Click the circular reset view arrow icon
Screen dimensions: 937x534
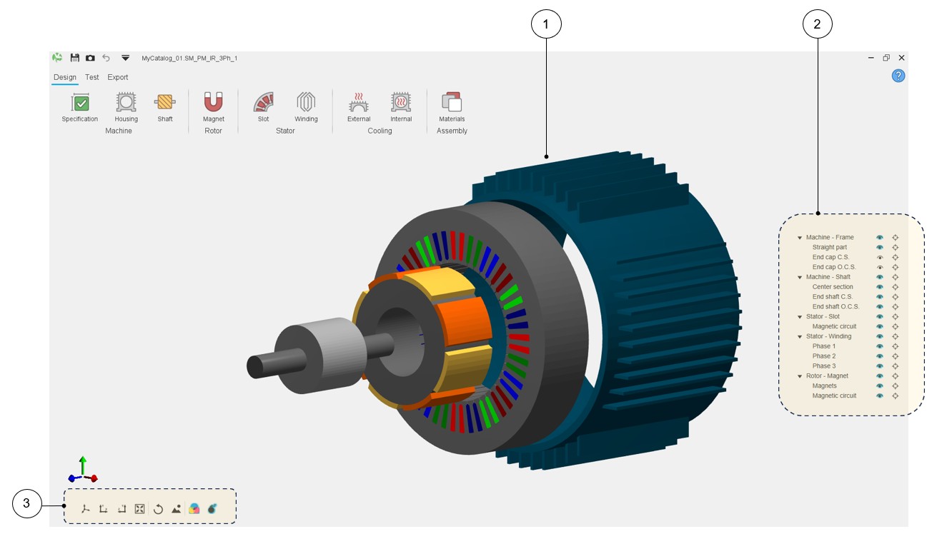coord(159,509)
